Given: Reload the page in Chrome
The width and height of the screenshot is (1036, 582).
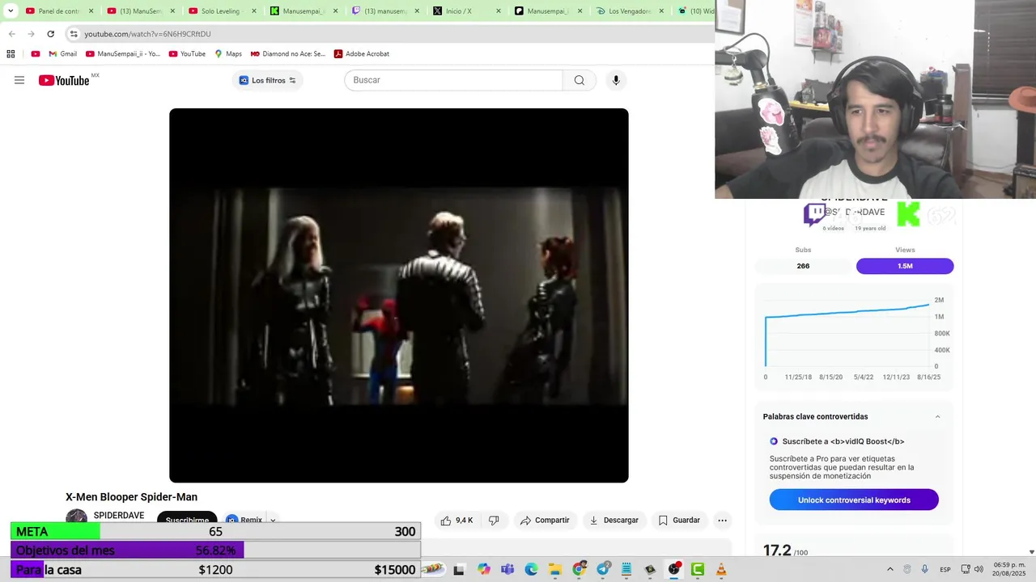Looking at the screenshot, I should point(50,34).
